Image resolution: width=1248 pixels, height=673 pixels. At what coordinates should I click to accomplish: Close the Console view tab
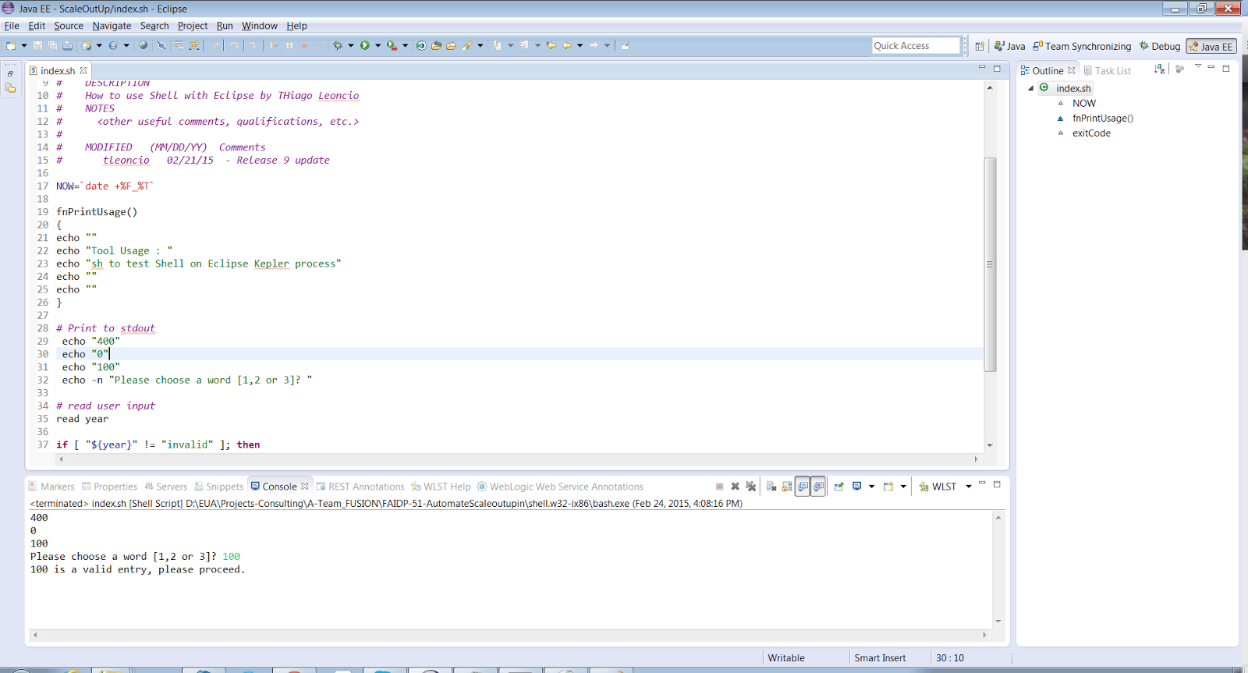305,486
